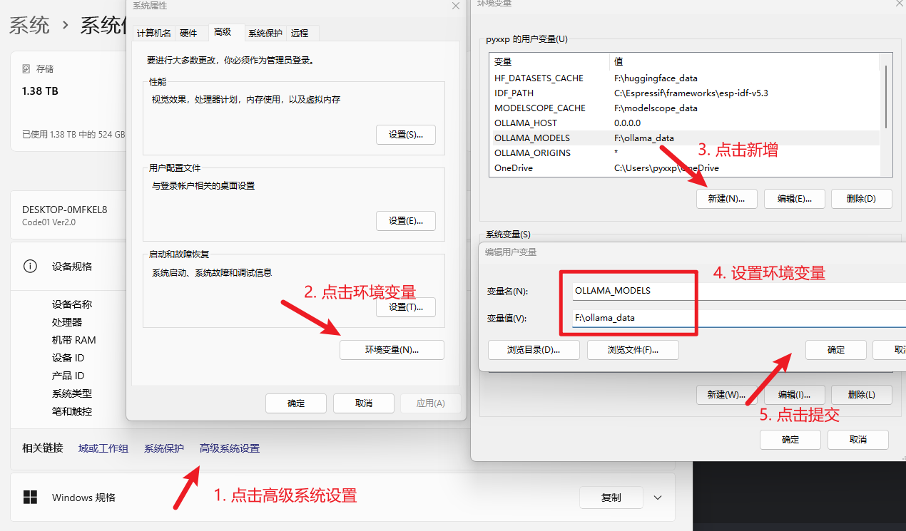Click the 设置(S) performance button
The image size is (906, 531).
406,135
